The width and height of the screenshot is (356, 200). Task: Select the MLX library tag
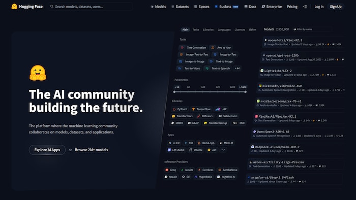coord(239,123)
